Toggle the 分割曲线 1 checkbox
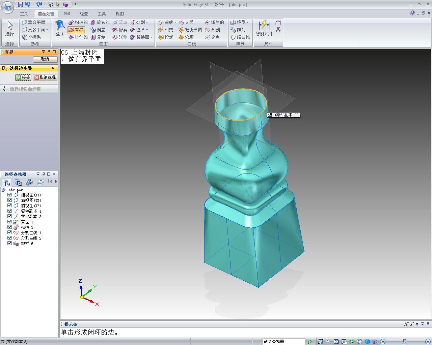Screen dimensions: 432x345 click(x=10, y=232)
